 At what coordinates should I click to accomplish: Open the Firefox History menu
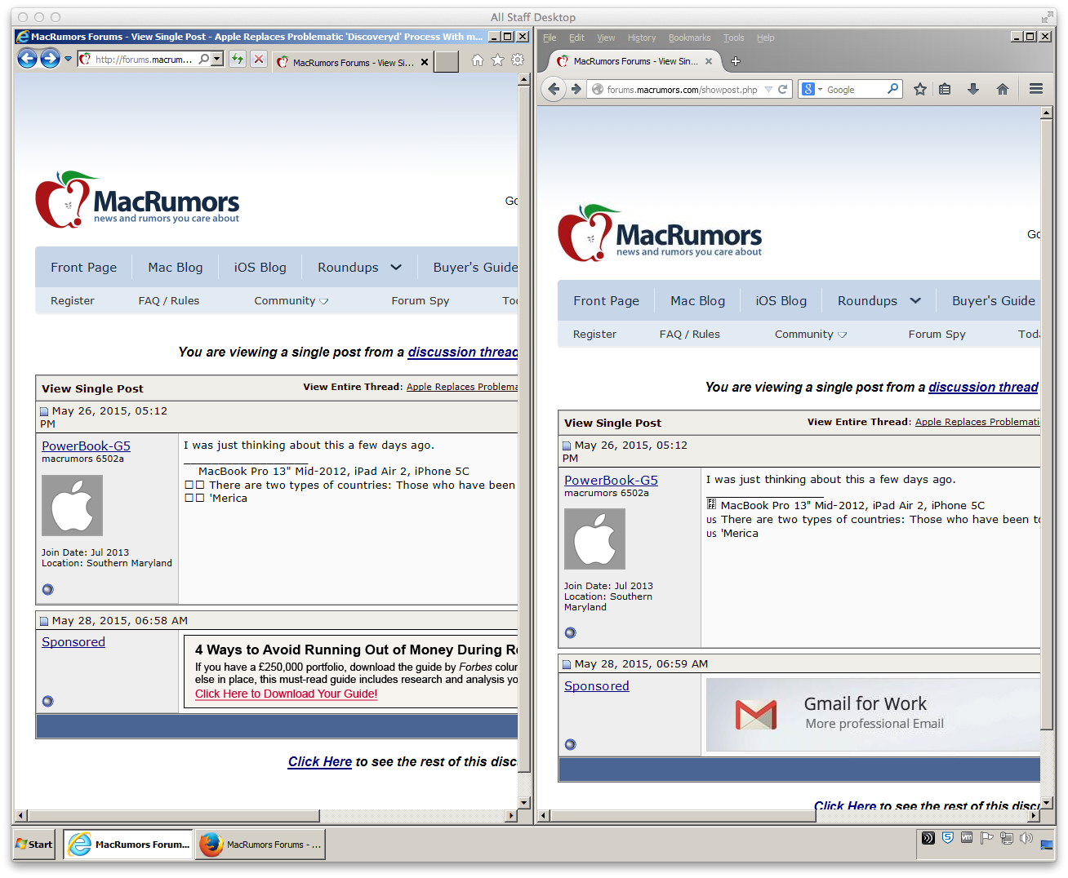click(642, 38)
